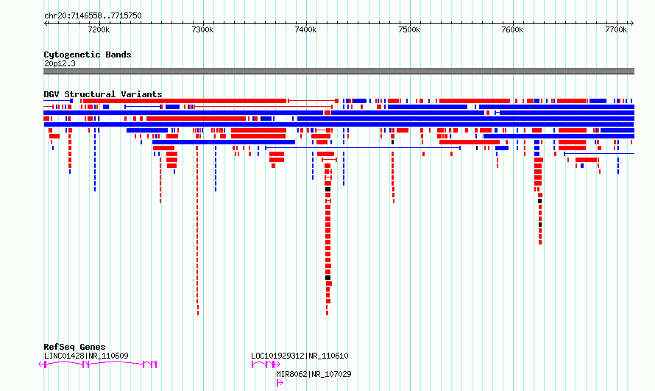Select the 20p12.3 band label

60,63
